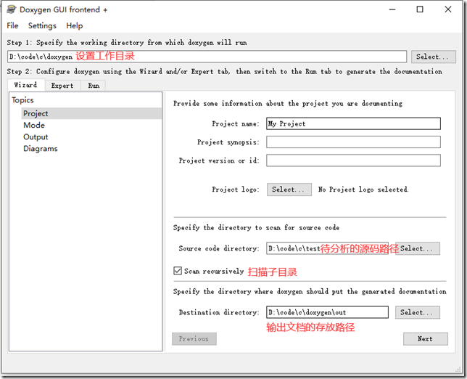Viewport: 467px width, 379px height.
Task: Click the Project version or id field
Action: click(x=353, y=160)
